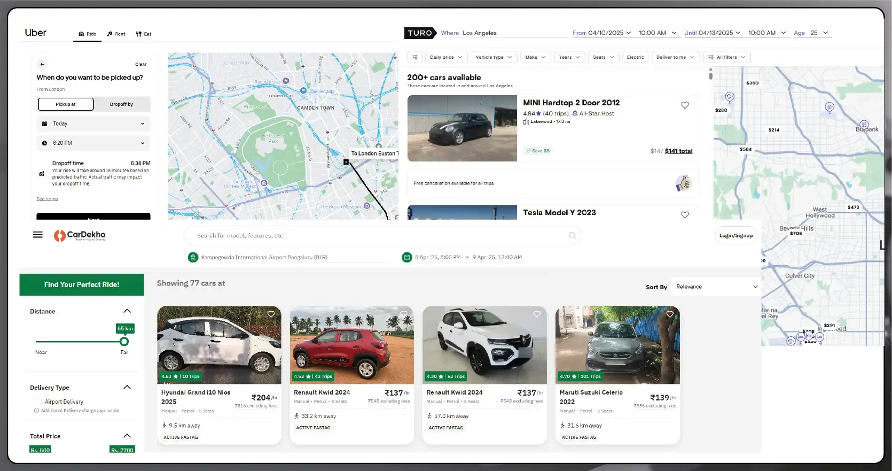The height and width of the screenshot is (471, 892).
Task: Click the British Museum marker on Uber map
Action: pyautogui.click(x=366, y=206)
